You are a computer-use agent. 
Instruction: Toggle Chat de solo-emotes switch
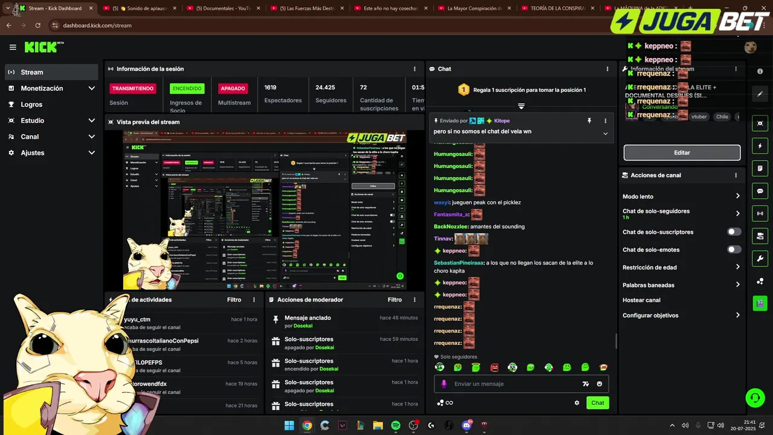tap(734, 250)
